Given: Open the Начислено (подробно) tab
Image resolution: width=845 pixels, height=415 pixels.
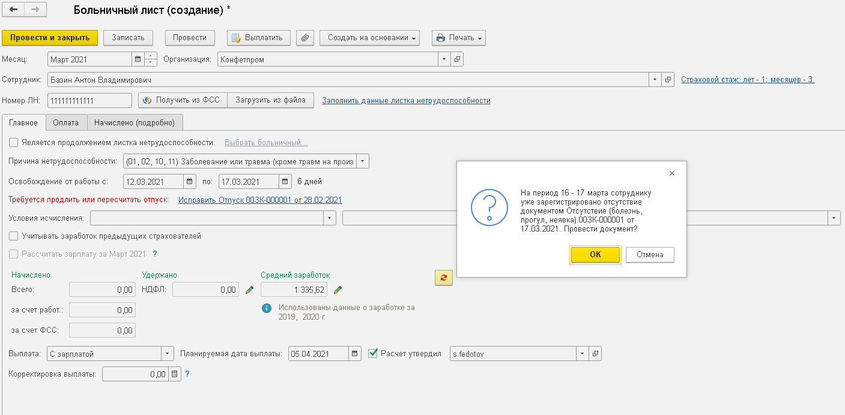Looking at the screenshot, I should 135,122.
